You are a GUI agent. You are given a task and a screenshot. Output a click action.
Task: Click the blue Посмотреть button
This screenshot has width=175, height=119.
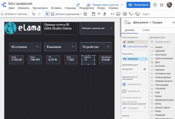coord(138,5)
